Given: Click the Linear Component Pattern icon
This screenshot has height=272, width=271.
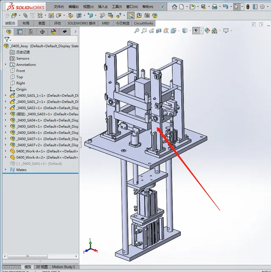Looking at the screenshot, I should pos(40,16).
